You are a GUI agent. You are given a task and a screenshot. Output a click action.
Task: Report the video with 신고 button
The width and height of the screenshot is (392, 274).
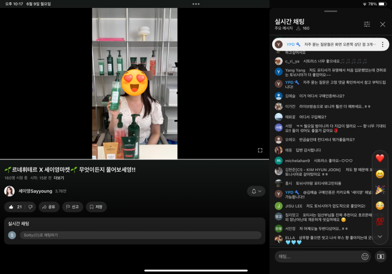coord(72,207)
